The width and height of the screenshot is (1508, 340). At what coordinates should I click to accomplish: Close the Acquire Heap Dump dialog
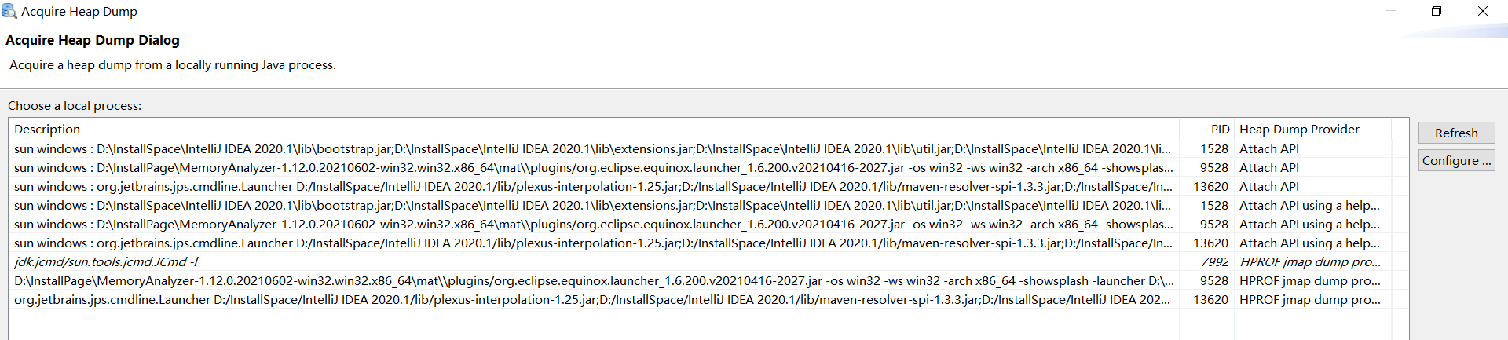1483,11
